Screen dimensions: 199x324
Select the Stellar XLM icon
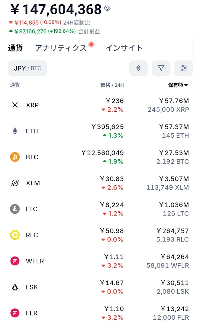tap(15, 183)
